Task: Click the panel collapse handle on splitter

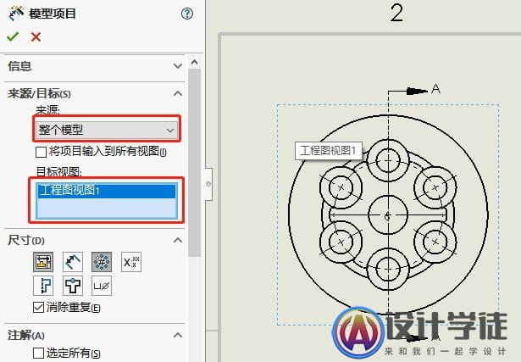Action: tap(208, 184)
